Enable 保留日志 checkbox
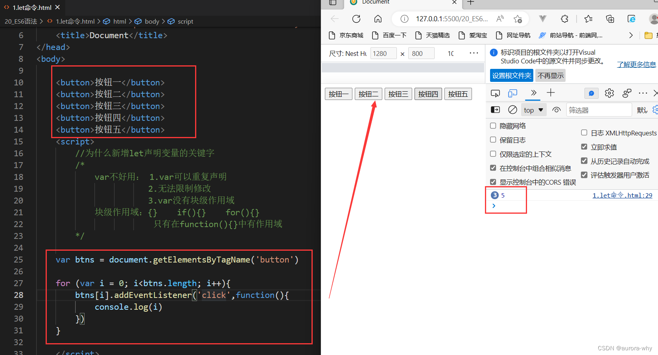 493,140
